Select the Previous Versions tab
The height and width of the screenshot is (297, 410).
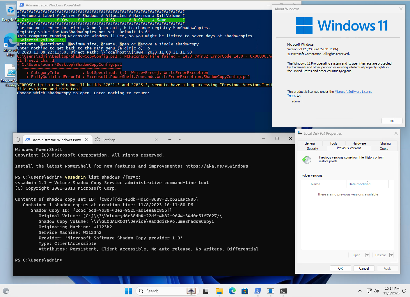[x=349, y=148]
